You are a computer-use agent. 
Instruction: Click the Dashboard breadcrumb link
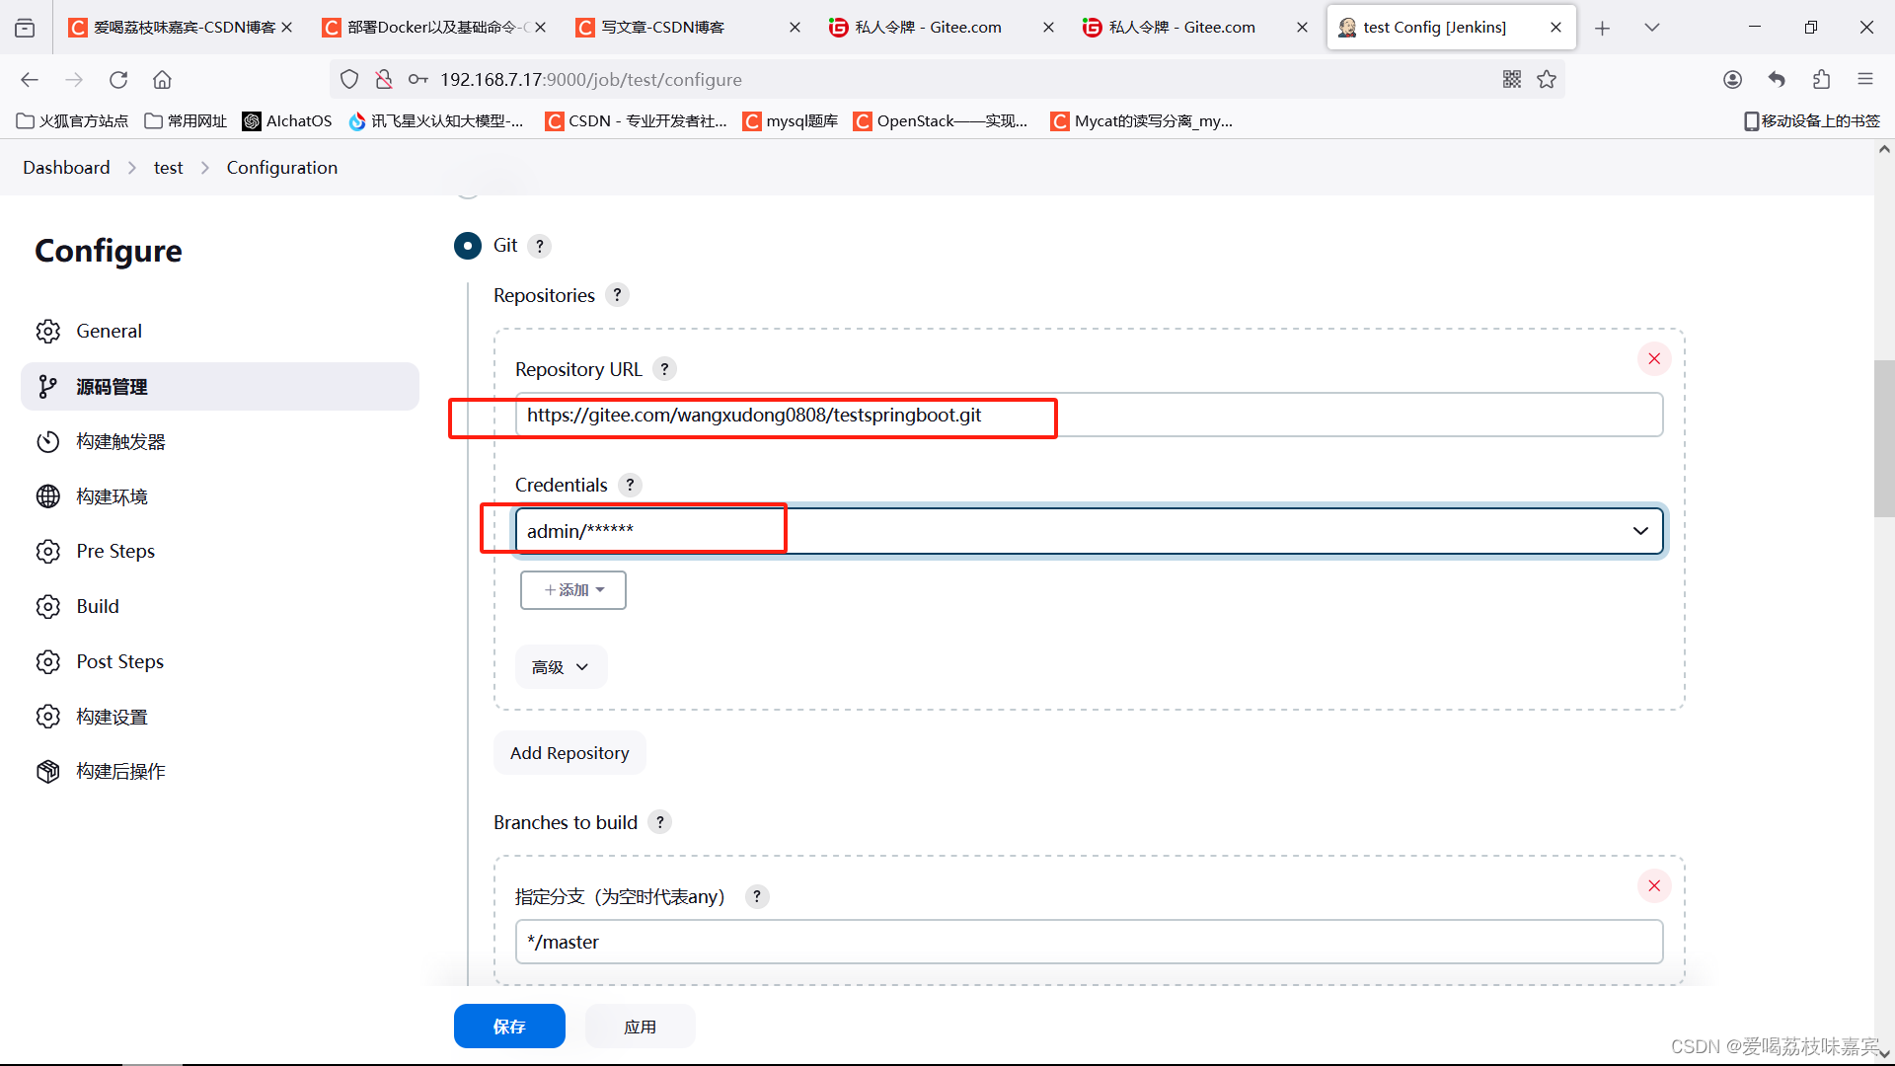point(66,167)
